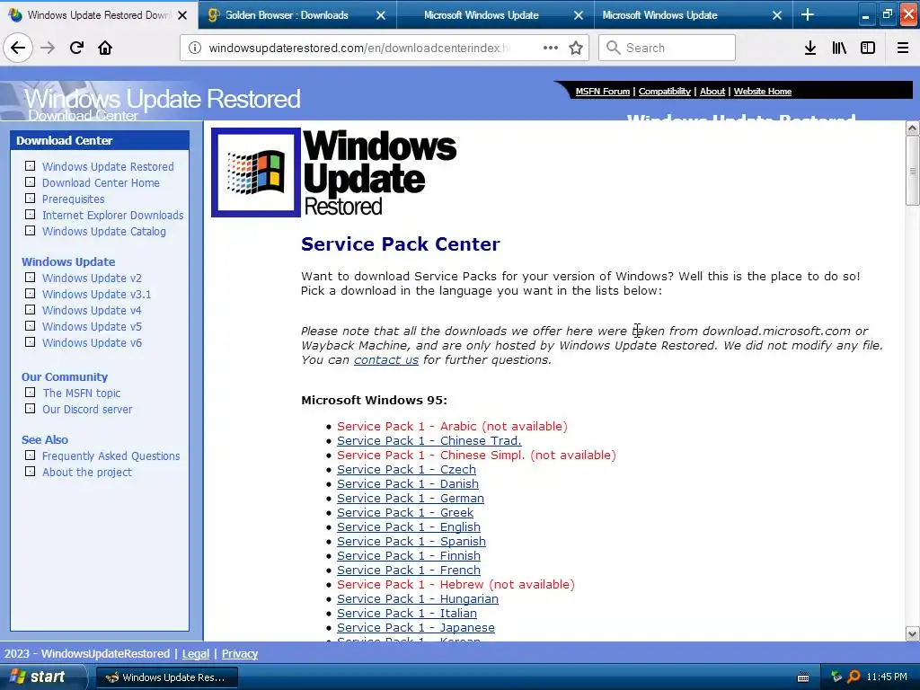Reload the page with the refresh icon
Image resolution: width=920 pixels, height=690 pixels.
click(76, 48)
